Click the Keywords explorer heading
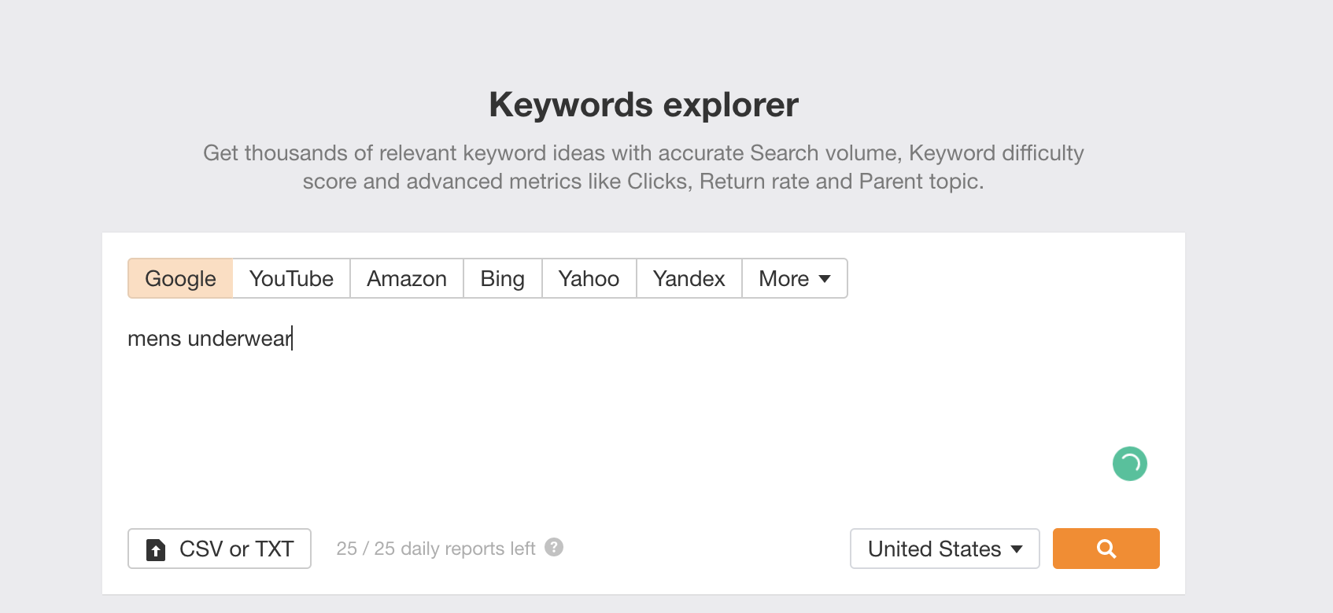Image resolution: width=1333 pixels, height=613 pixels. [643, 105]
